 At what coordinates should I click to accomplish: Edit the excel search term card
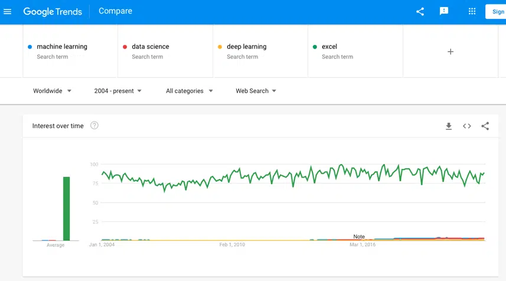(x=355, y=51)
